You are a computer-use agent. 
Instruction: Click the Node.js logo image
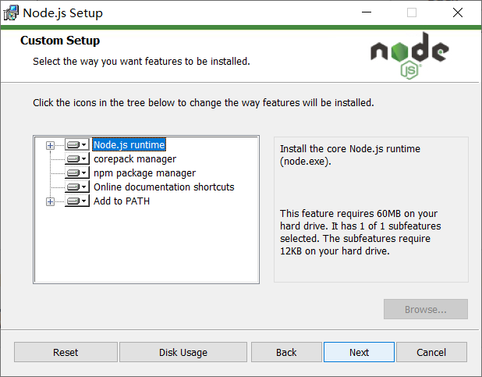[x=409, y=55]
